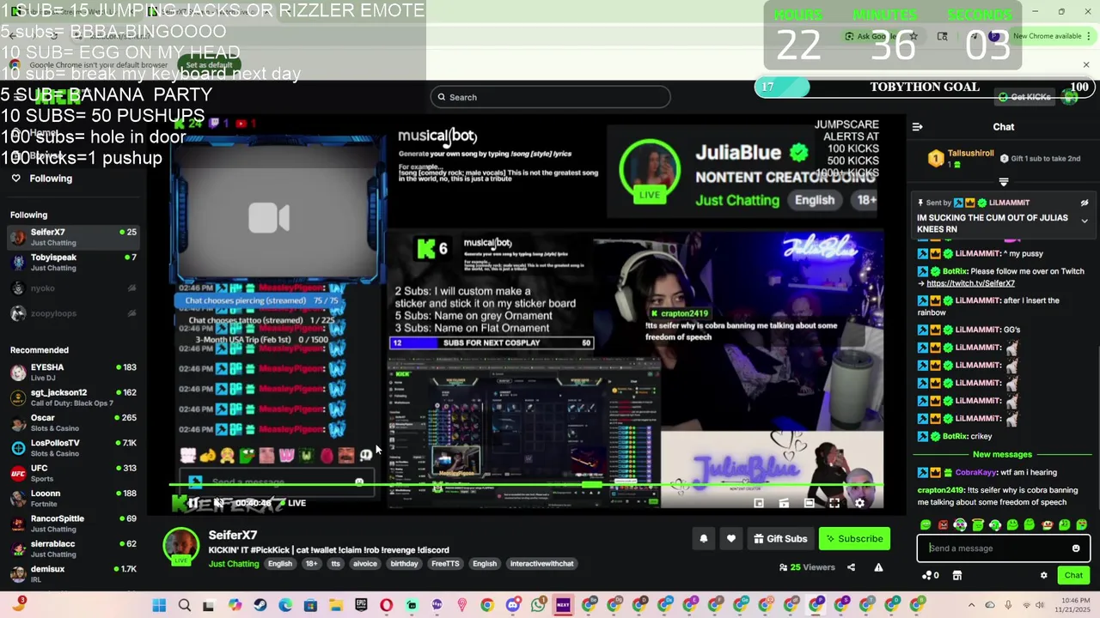The width and height of the screenshot is (1100, 618).
Task: Open Tobyispeak channel in sidebar
Action: click(72, 263)
